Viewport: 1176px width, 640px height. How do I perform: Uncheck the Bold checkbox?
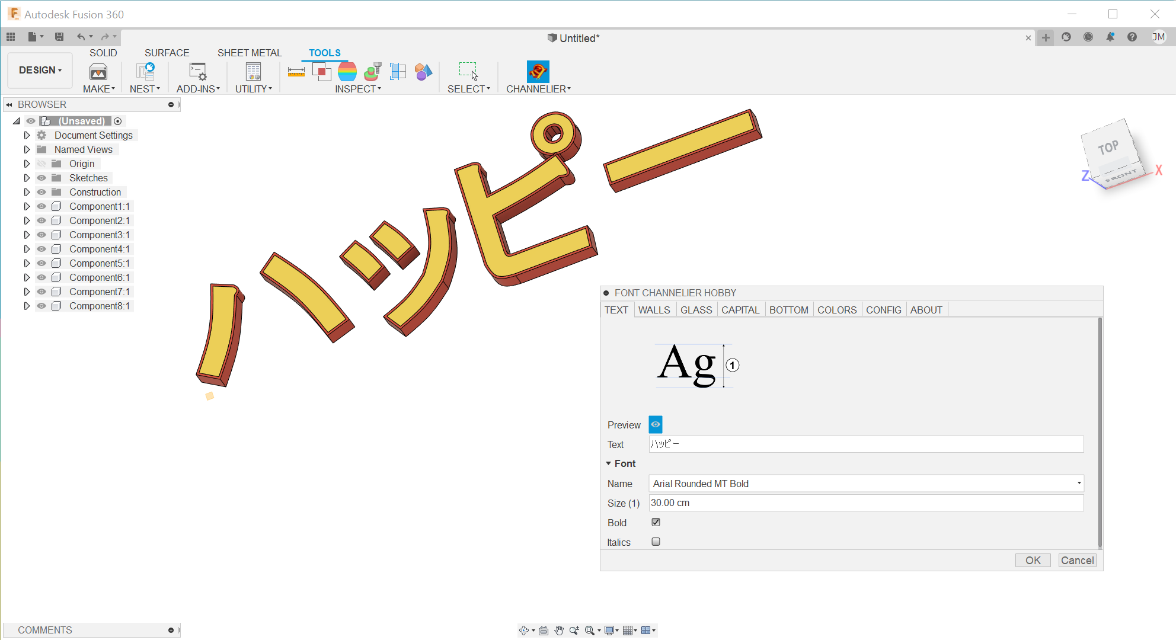(x=656, y=522)
